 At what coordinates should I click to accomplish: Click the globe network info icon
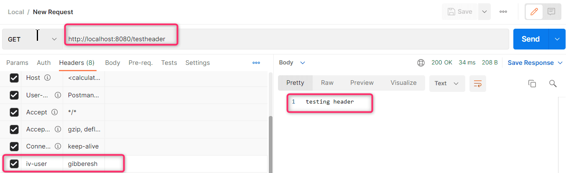pyautogui.click(x=421, y=63)
